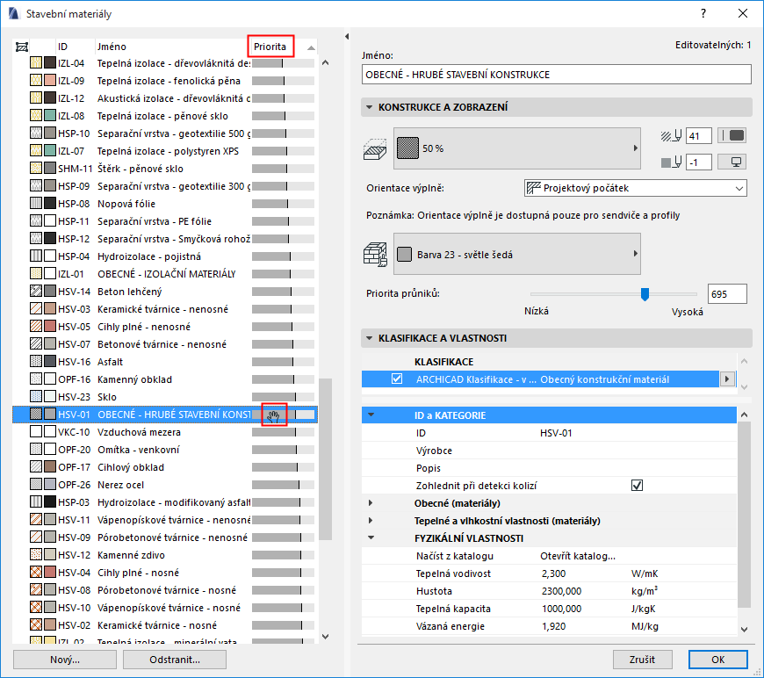Sort list by Jméno column header
Image resolution: width=764 pixels, height=678 pixels.
pos(112,47)
